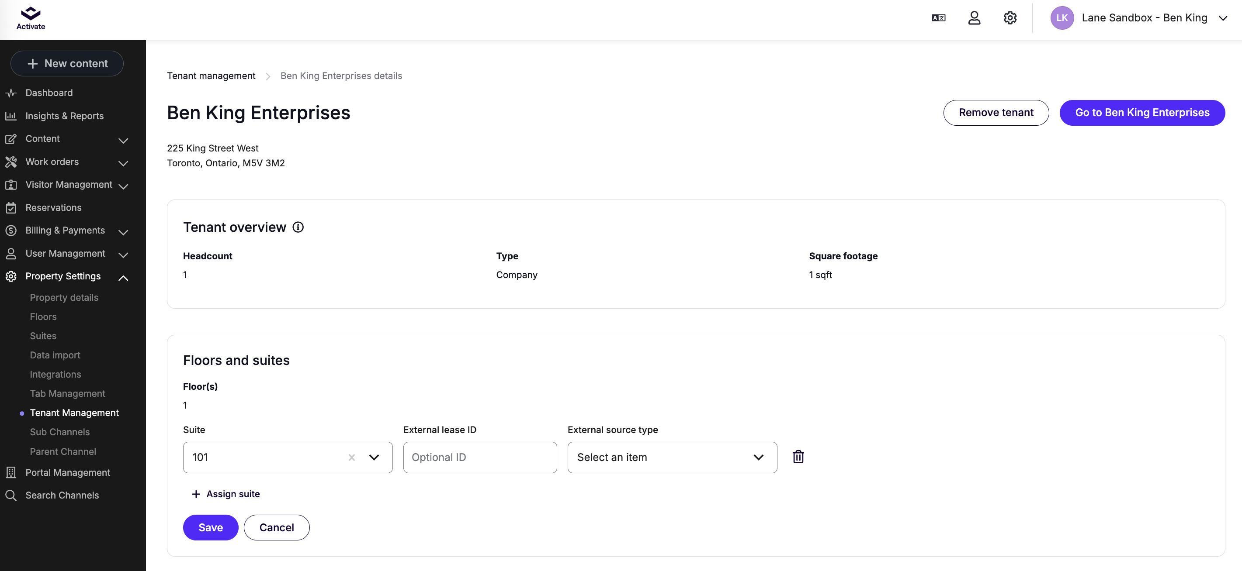This screenshot has height=571, width=1242.
Task: Click the Lane Sandbox - Ben King name
Action: pyautogui.click(x=1145, y=18)
